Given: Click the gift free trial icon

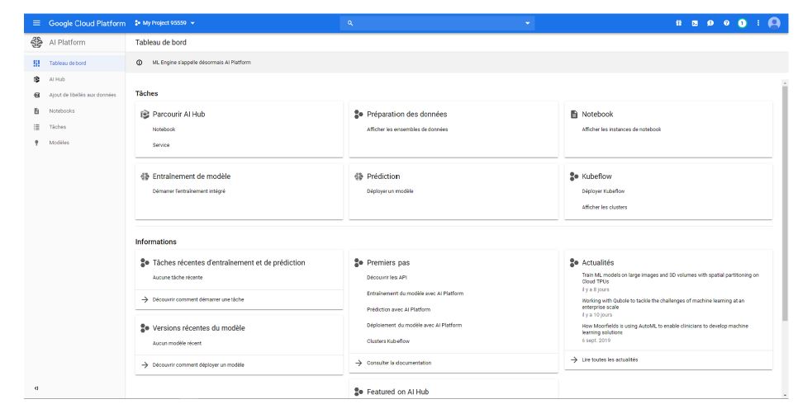Looking at the screenshot, I should [678, 22].
